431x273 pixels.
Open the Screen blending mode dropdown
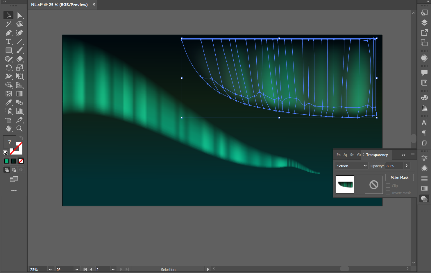point(352,166)
